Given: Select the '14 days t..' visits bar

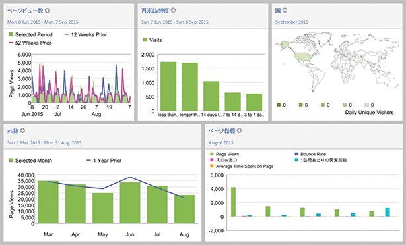Looking at the screenshot, I should (211, 96).
